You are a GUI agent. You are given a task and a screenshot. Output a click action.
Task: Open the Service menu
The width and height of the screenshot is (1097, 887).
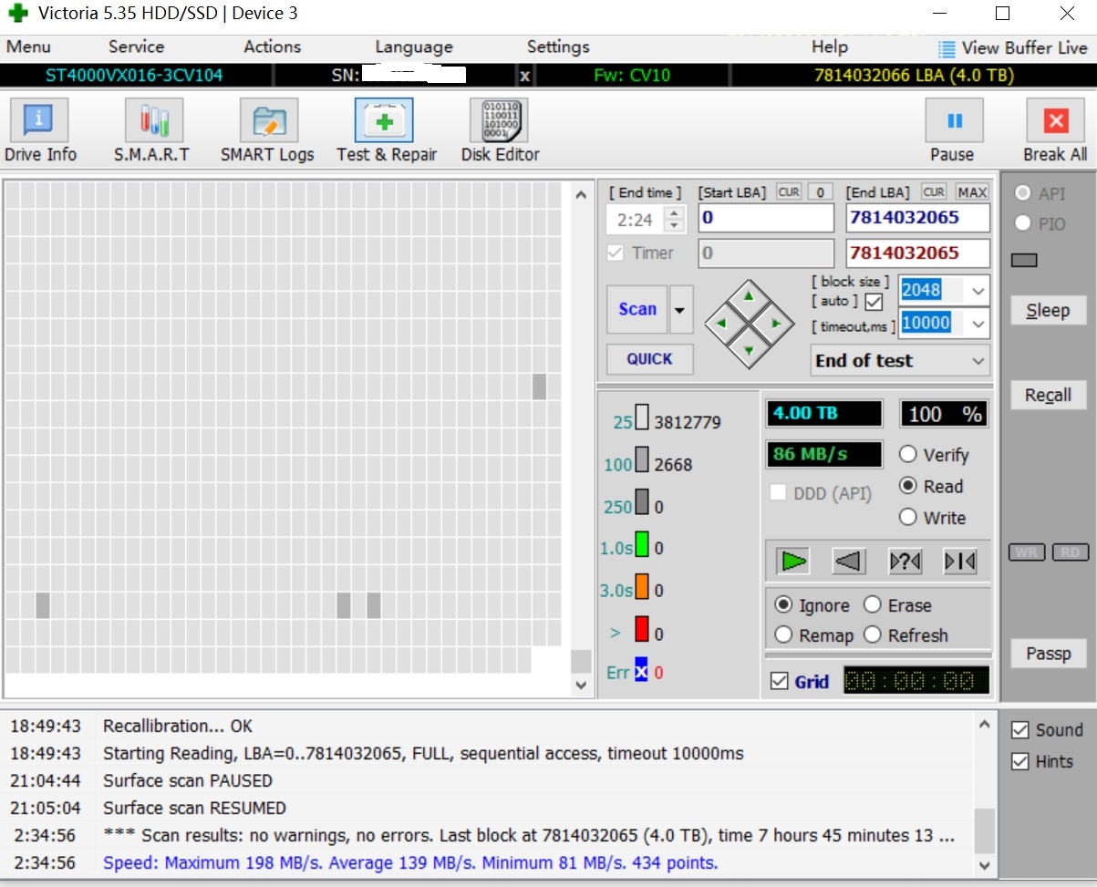[137, 47]
